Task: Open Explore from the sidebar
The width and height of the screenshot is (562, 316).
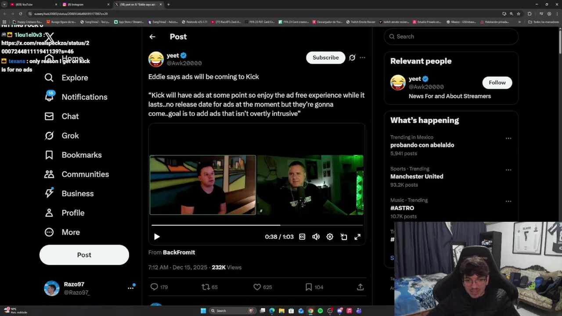Action: coord(66,78)
